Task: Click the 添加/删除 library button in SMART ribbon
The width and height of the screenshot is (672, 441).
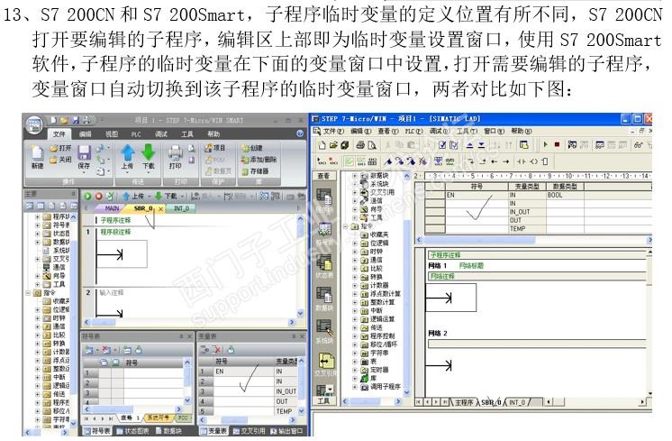Action: click(x=259, y=160)
